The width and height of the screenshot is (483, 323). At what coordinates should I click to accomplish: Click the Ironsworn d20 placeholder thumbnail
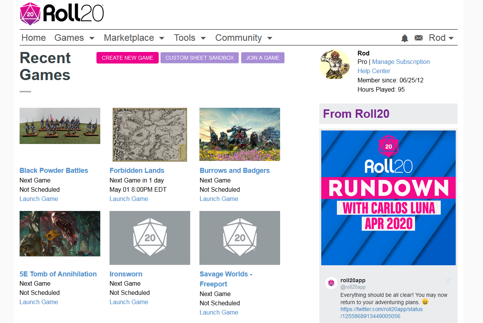tap(150, 238)
